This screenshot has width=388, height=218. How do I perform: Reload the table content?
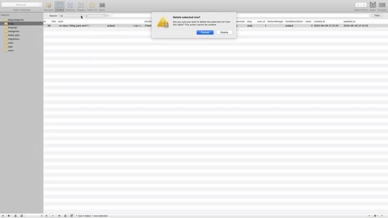(65, 216)
